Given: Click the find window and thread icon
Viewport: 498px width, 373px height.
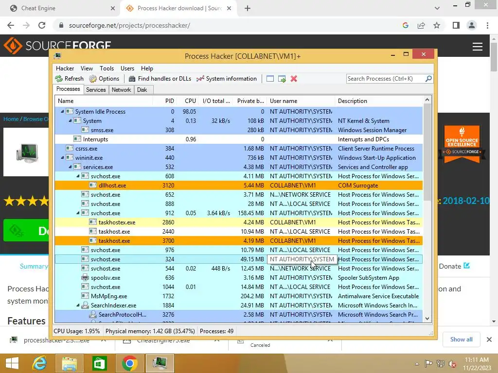Looking at the screenshot, I should 282,79.
